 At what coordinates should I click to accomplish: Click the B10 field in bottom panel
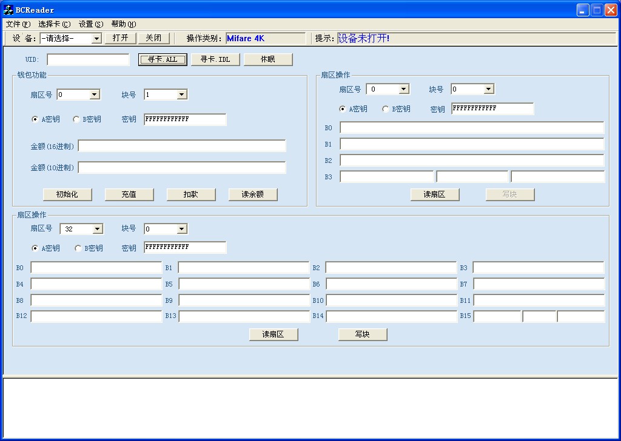[392, 300]
